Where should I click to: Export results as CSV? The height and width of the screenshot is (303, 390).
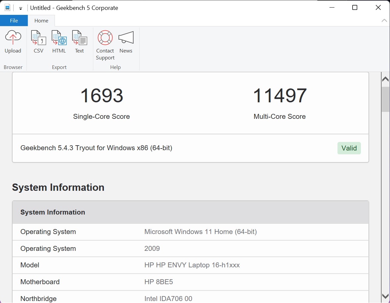[38, 38]
